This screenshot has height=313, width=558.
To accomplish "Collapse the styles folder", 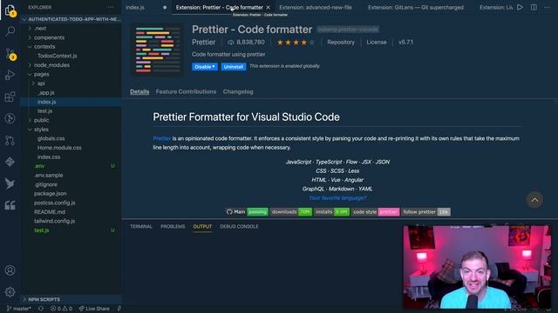I will point(71,130).
